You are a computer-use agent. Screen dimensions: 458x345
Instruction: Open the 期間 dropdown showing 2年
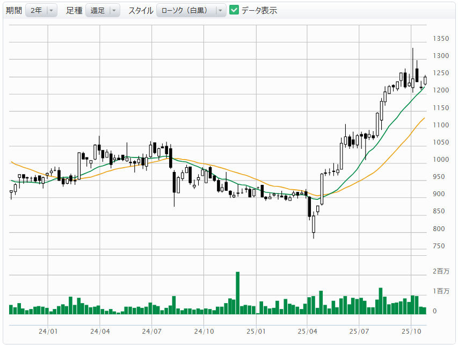point(41,11)
